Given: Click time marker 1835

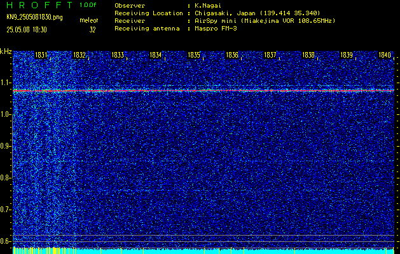Looking at the screenshot, I should pos(193,55).
